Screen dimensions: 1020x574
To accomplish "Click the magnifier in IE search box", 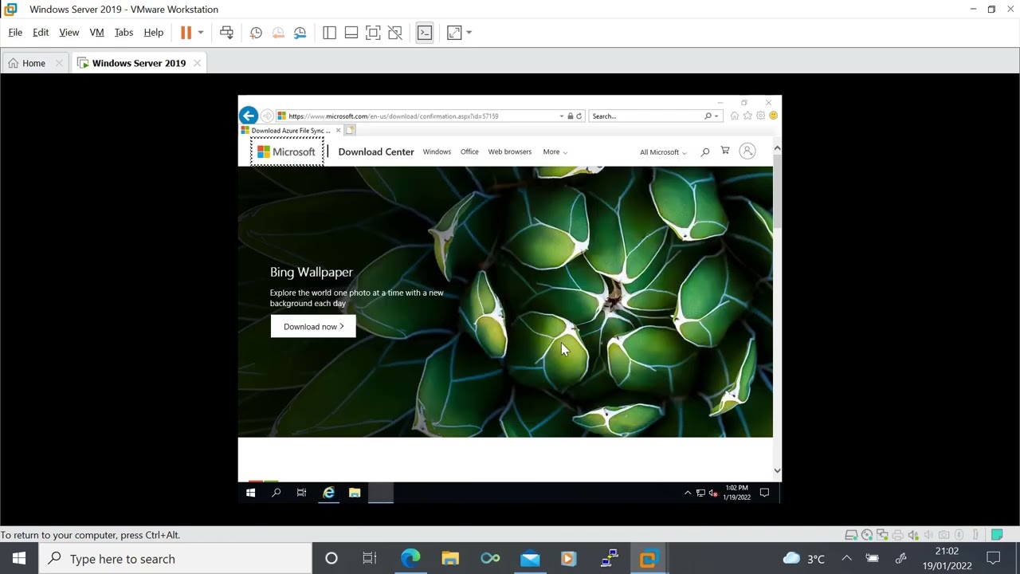I will (x=708, y=116).
